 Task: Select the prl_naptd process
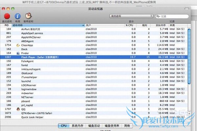94,105
